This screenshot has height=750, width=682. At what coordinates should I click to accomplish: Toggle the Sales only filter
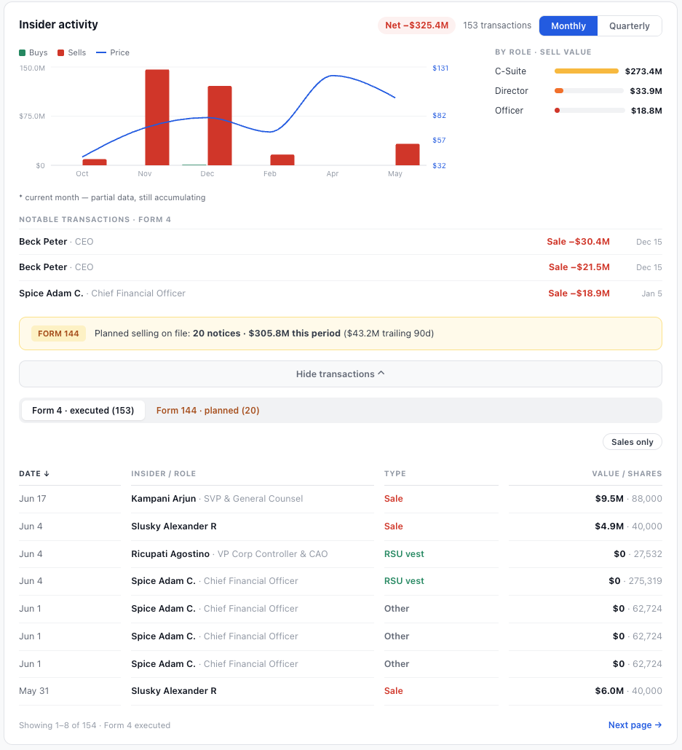(x=633, y=442)
